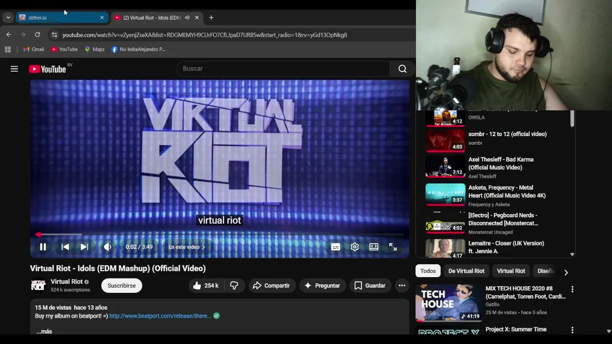Save video with Guardar button
This screenshot has height=344, width=612.
pyautogui.click(x=370, y=286)
